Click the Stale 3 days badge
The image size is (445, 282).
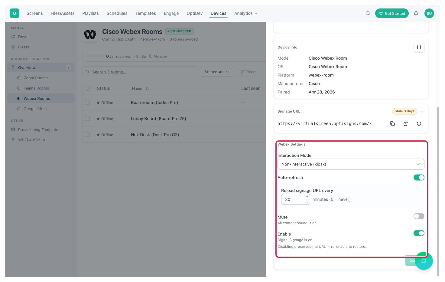[404, 111]
